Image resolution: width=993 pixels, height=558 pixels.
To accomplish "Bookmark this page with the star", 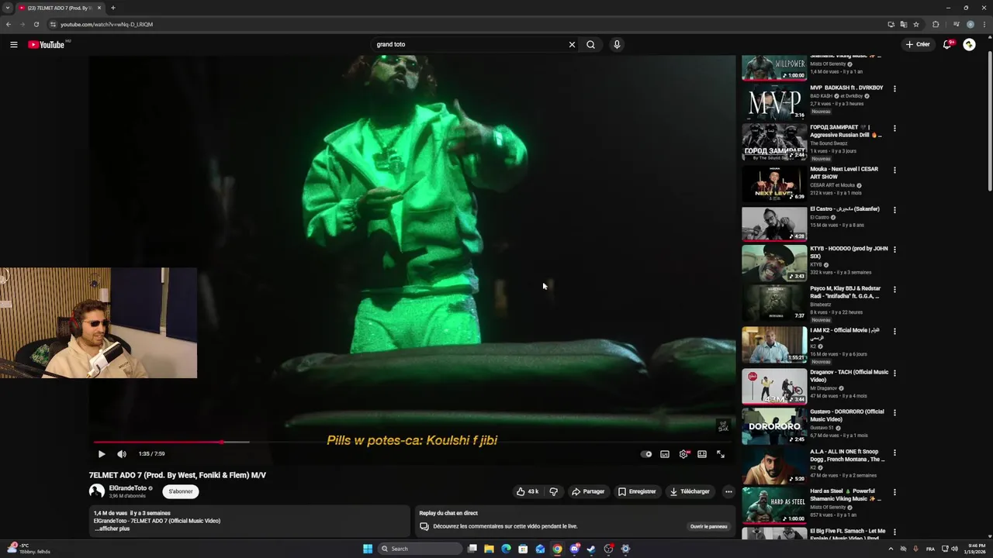I will pyautogui.click(x=916, y=24).
